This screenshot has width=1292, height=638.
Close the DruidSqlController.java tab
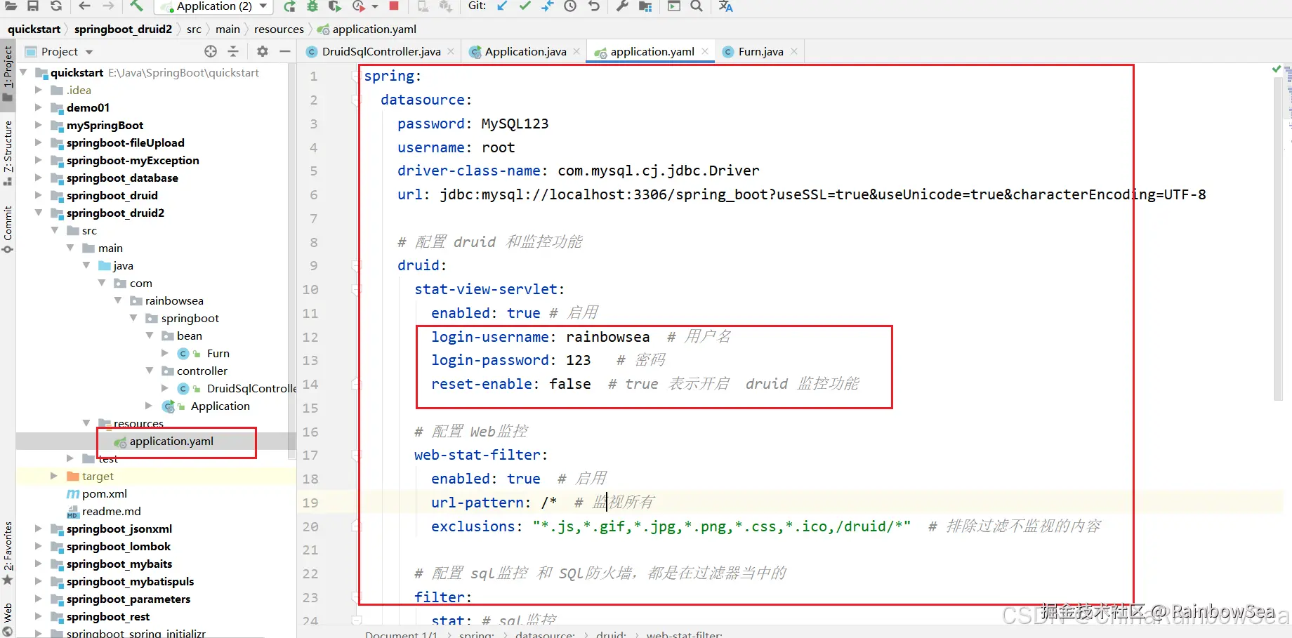tap(451, 51)
